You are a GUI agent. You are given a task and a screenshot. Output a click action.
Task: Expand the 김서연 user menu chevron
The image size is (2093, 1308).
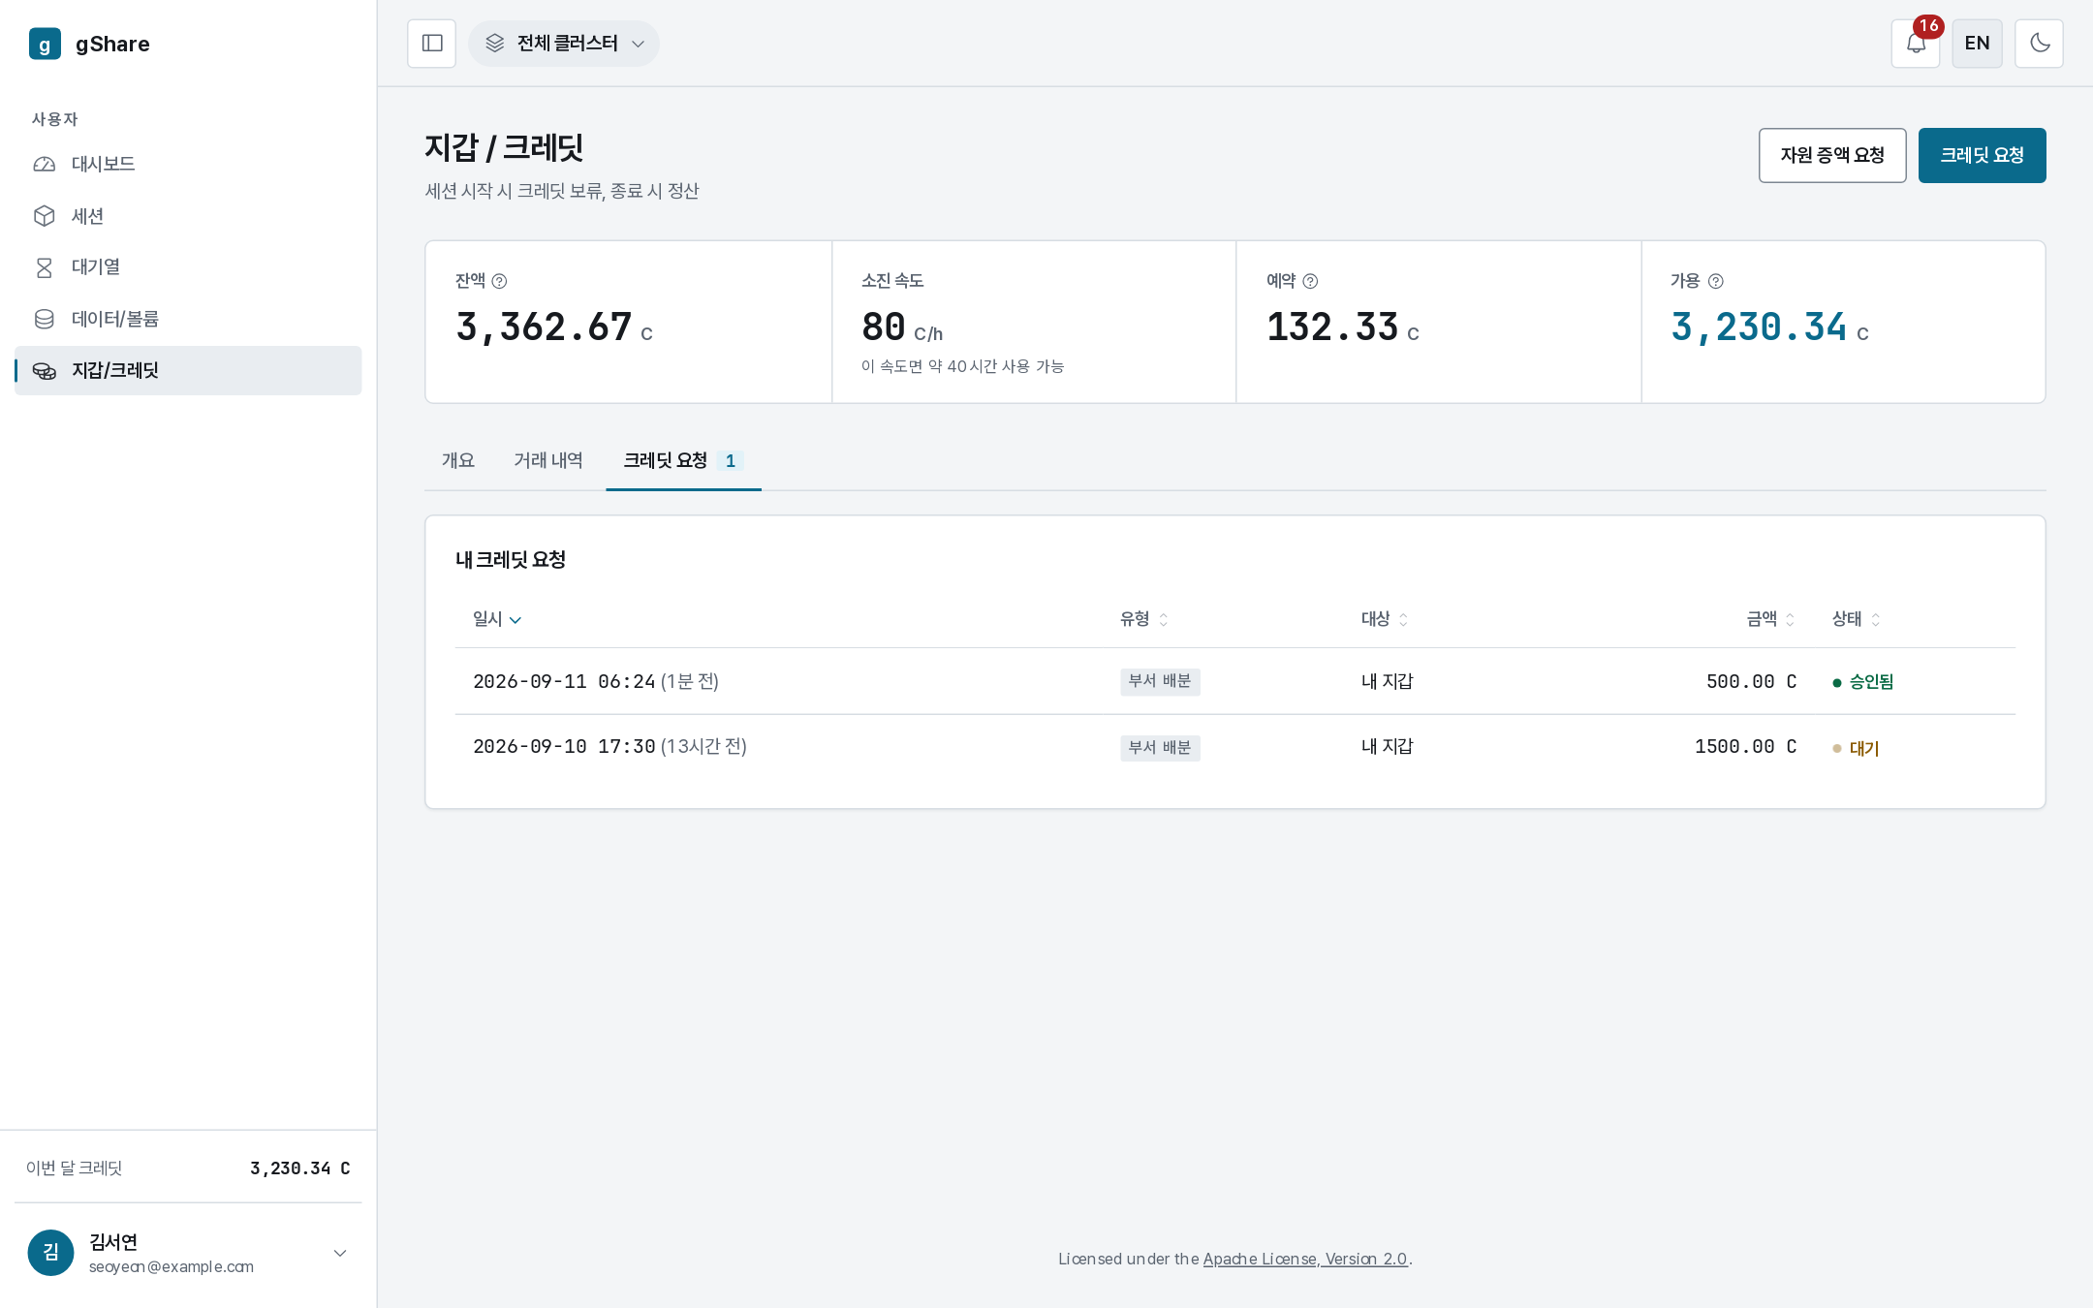point(340,1253)
